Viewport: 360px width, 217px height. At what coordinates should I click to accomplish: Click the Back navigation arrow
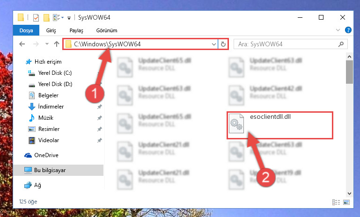(22, 44)
